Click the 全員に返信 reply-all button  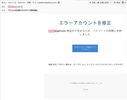pos(103,3)
